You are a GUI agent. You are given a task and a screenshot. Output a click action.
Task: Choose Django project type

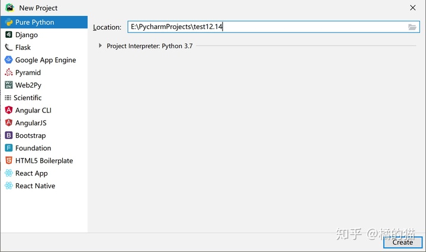pyautogui.click(x=44, y=35)
